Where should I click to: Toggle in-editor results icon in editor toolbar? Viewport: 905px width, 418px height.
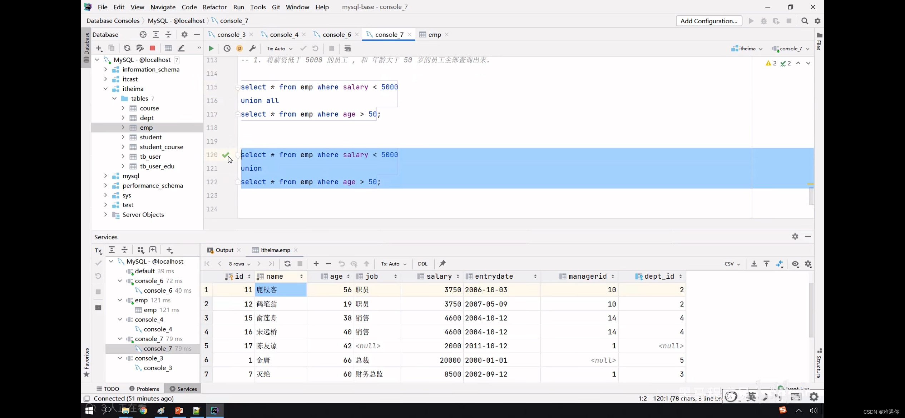(x=347, y=49)
